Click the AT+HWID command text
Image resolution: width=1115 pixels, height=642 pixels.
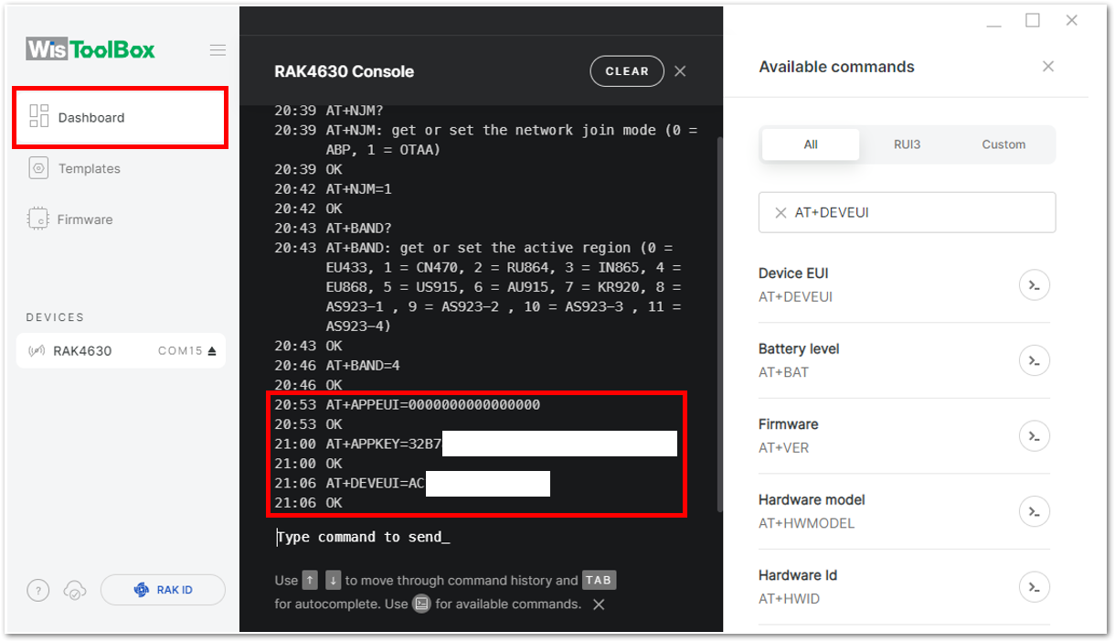[x=789, y=599]
